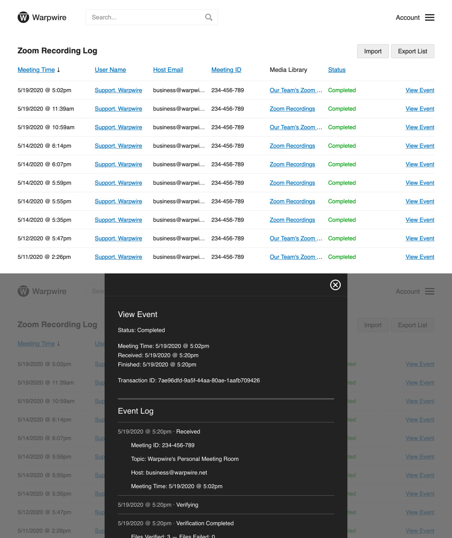Click Meeting ID 234-456-789 in the 5/14/2020 5:55pm undimmed row
The height and width of the screenshot is (538, 452).
[x=227, y=201]
